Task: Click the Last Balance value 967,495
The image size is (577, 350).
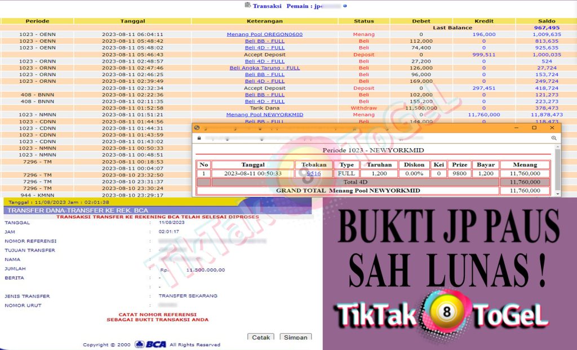Action: tap(547, 28)
